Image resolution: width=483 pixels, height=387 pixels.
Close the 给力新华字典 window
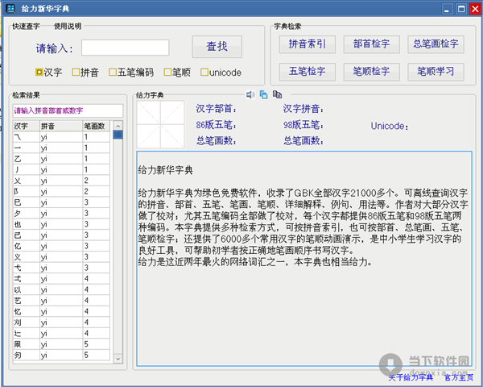coord(475,9)
